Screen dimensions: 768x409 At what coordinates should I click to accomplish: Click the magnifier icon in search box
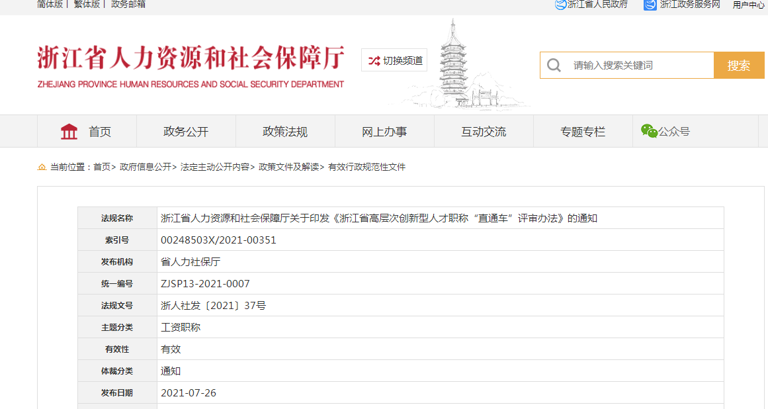[554, 66]
